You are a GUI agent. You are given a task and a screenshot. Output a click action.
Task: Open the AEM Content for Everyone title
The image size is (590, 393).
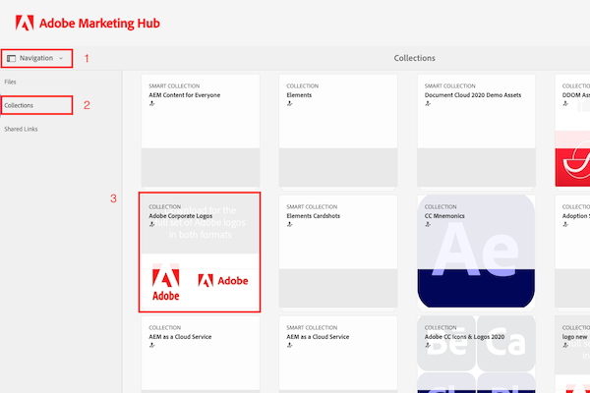coord(184,94)
